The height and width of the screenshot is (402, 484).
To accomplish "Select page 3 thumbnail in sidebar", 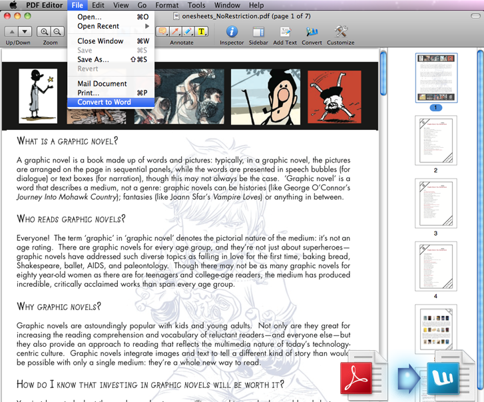I will (436, 203).
